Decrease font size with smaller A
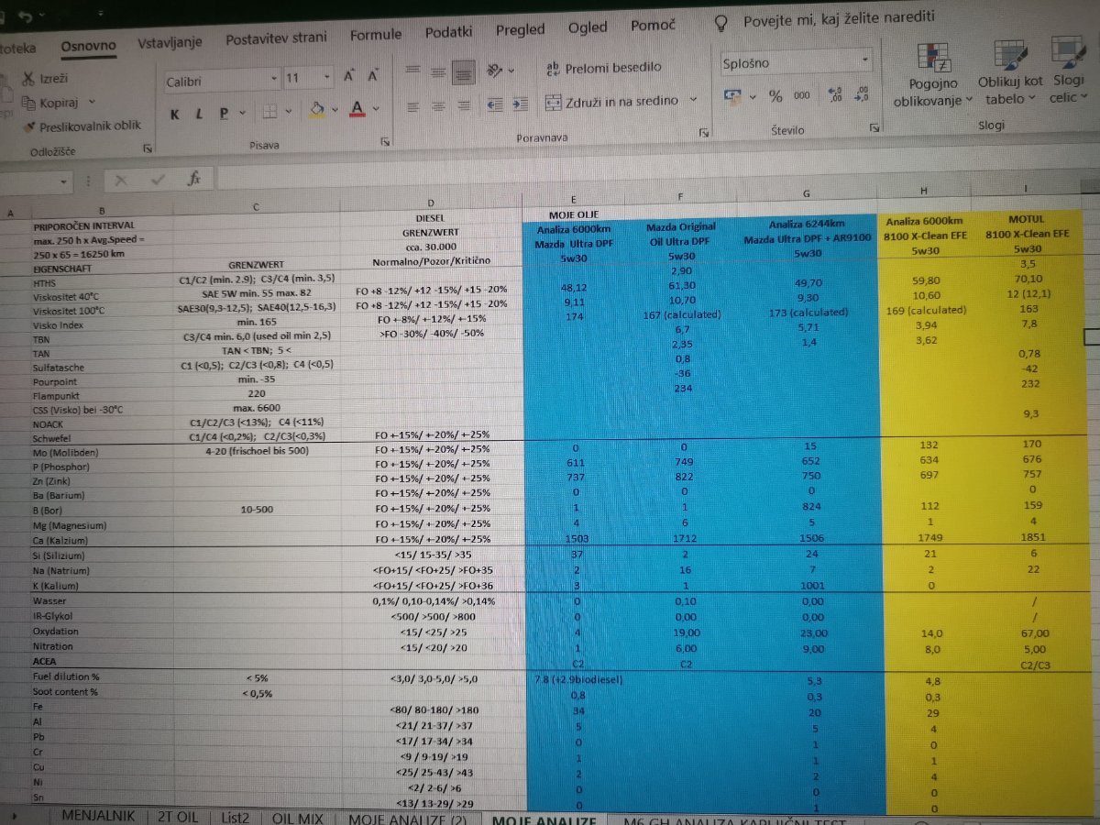This screenshot has width=1100, height=825. (373, 77)
